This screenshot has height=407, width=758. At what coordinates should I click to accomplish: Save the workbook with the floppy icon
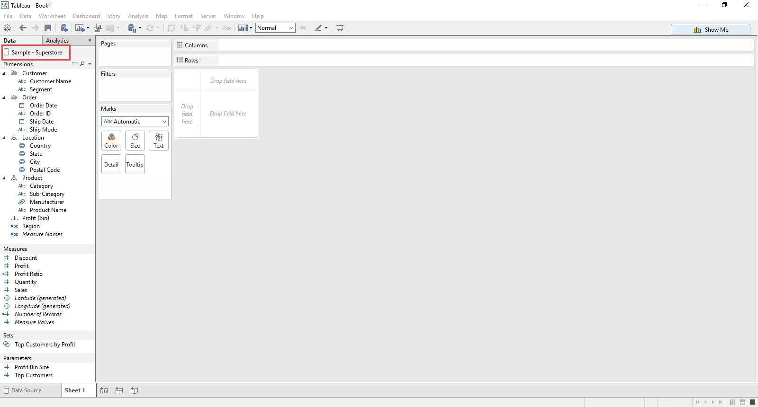(48, 28)
